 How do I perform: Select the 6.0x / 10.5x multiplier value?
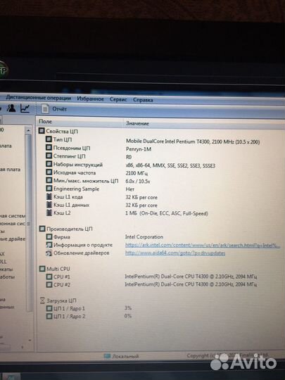138,181
